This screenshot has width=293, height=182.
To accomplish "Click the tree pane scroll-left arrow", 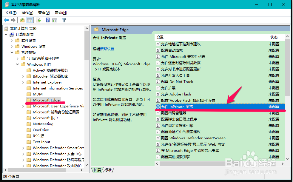I will point(5,170).
